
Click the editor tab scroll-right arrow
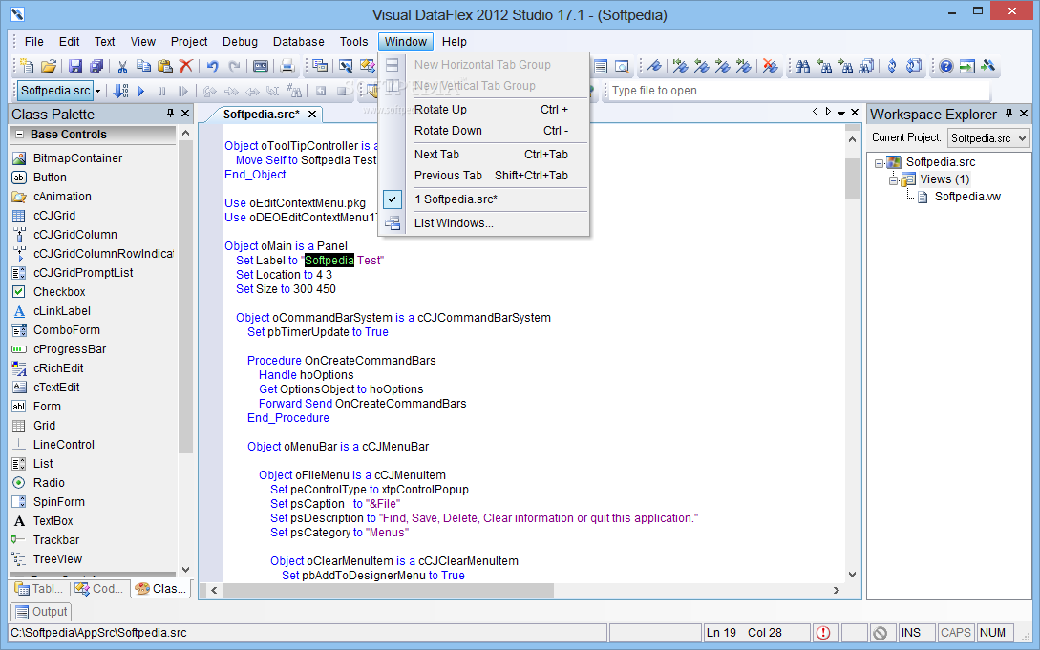click(x=828, y=112)
